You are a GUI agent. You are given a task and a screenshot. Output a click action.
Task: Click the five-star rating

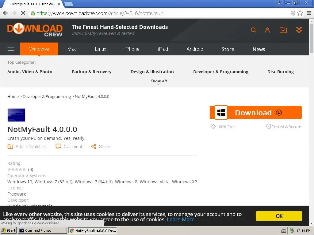click(17, 170)
